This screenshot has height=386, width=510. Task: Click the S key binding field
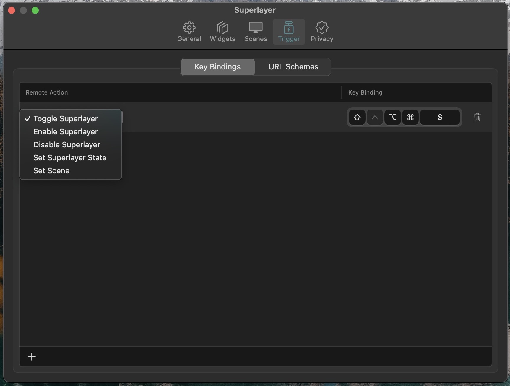tap(440, 117)
